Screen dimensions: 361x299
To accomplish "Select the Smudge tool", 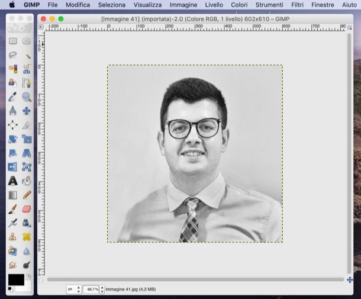I will click(x=13, y=265).
